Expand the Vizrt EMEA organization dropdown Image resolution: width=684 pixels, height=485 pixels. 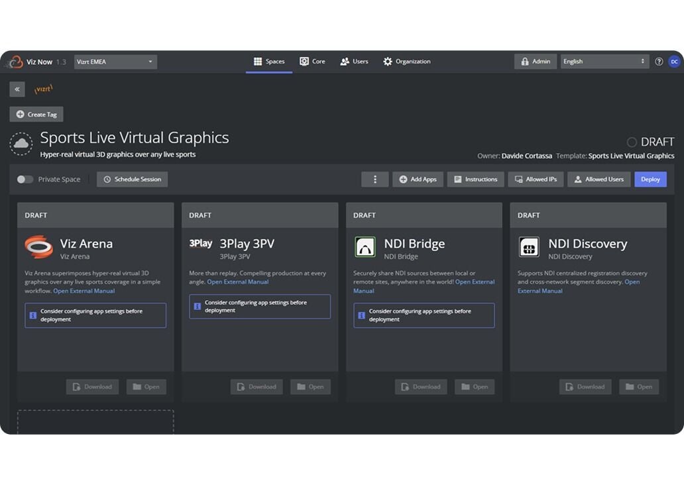[115, 62]
